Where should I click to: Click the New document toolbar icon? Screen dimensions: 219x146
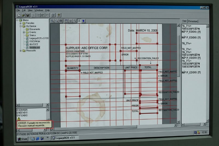point(19,15)
